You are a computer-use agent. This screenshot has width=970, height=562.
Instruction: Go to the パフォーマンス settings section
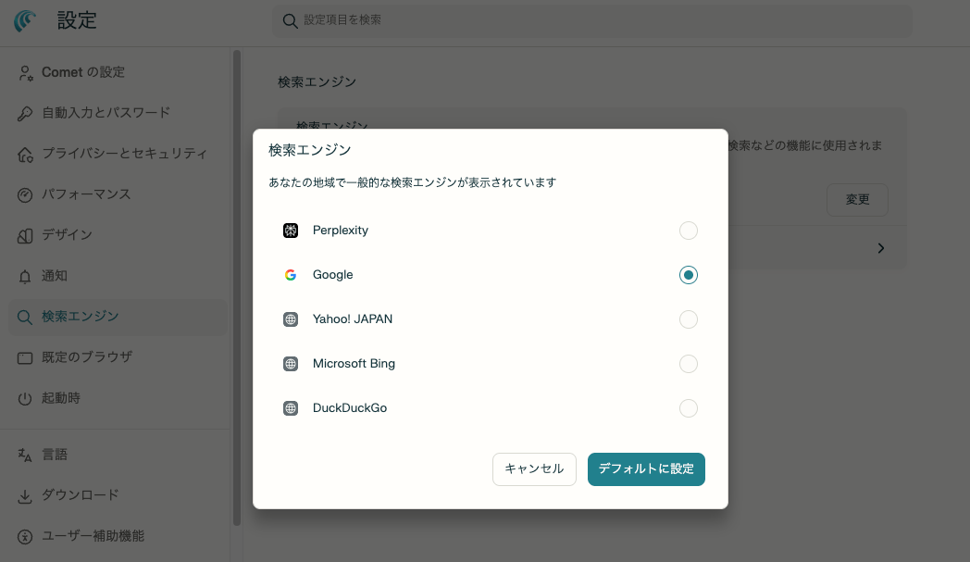(x=86, y=194)
